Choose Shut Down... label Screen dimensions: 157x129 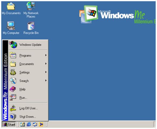[28, 117]
